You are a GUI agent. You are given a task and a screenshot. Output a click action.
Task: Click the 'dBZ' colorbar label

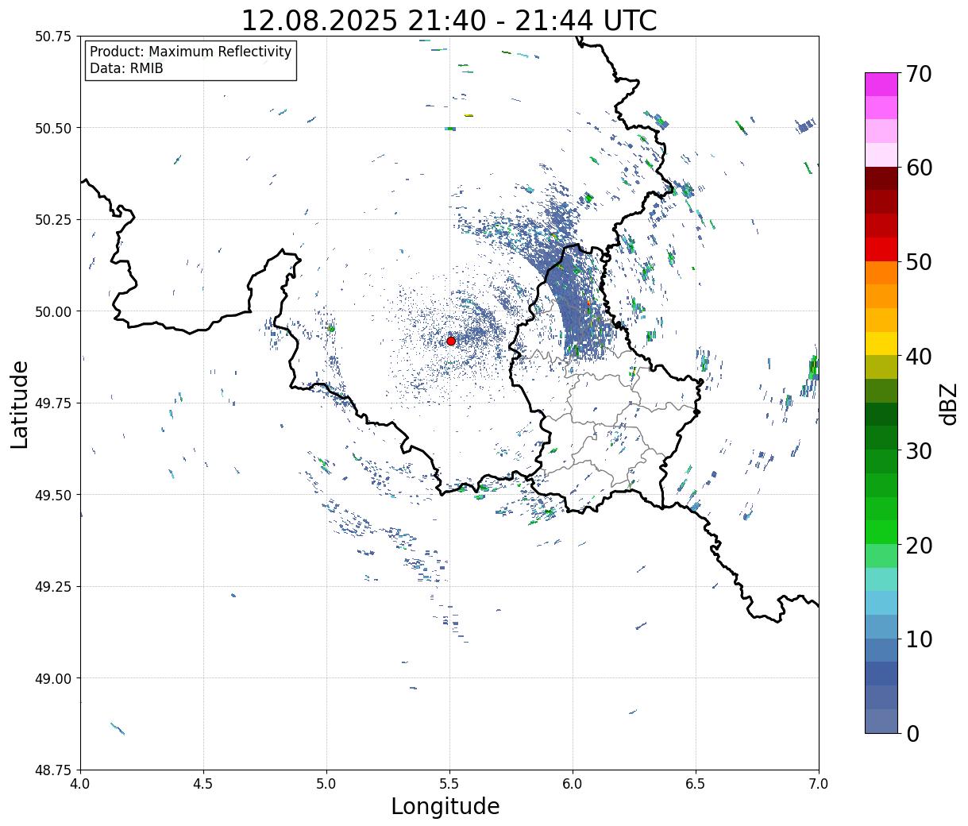pos(948,403)
